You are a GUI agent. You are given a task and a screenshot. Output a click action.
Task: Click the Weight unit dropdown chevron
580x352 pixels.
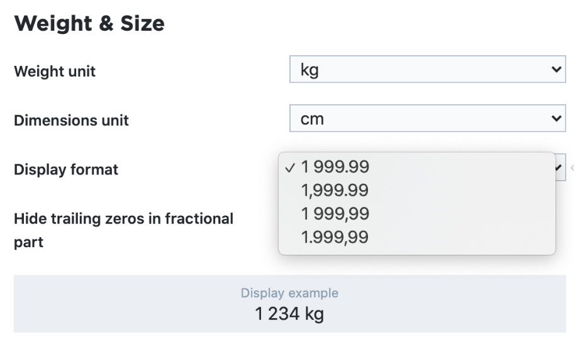click(x=555, y=70)
